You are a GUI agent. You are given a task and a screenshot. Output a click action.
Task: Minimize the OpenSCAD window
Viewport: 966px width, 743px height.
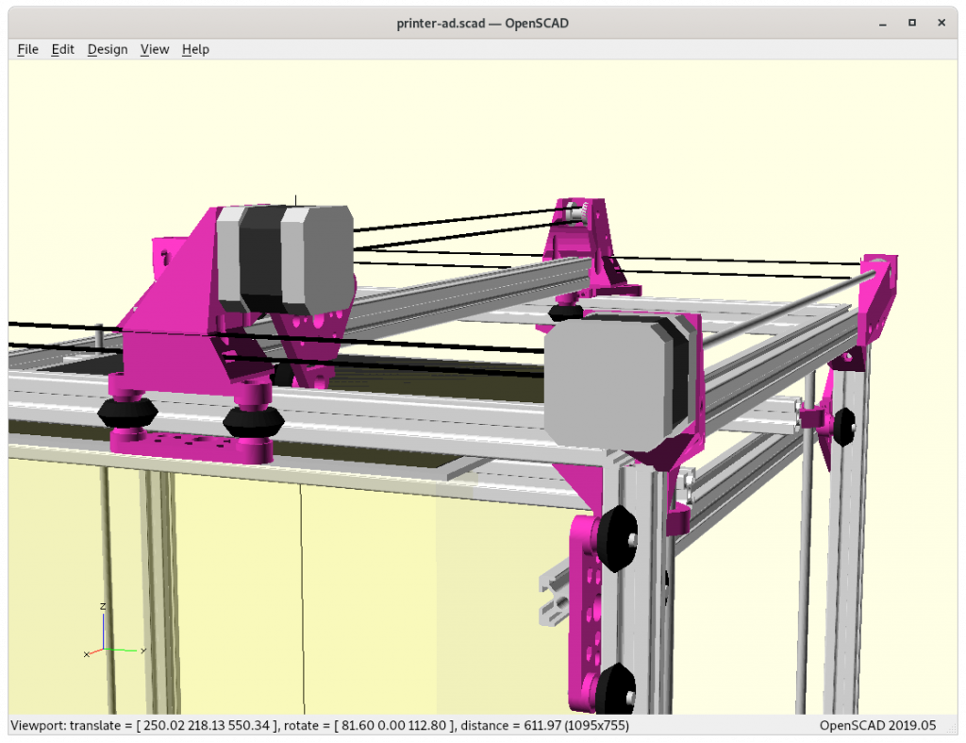tap(883, 24)
